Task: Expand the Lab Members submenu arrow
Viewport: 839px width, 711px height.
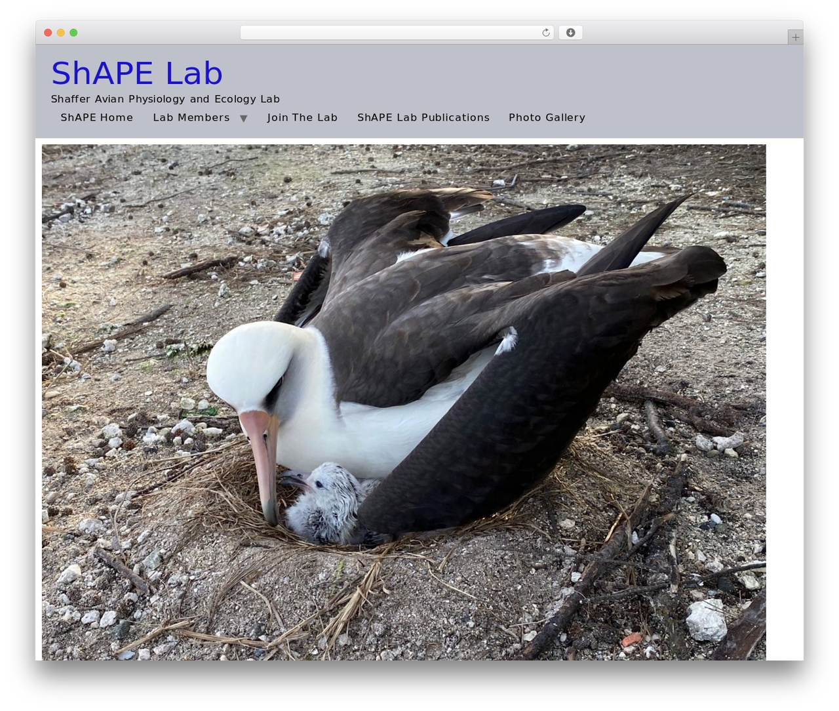Action: [x=243, y=119]
